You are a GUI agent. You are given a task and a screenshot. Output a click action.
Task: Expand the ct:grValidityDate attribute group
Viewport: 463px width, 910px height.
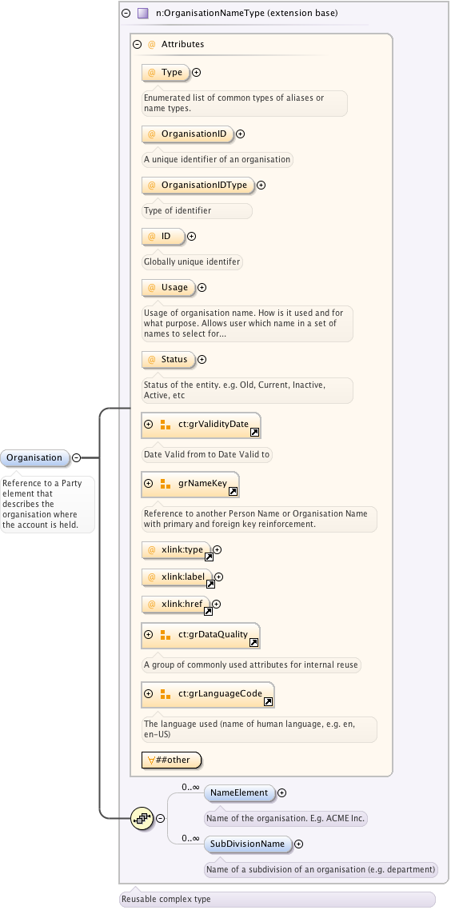pyautogui.click(x=149, y=425)
